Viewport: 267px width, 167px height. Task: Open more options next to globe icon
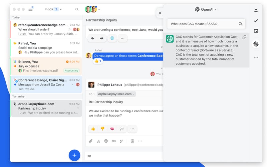(x=122, y=38)
